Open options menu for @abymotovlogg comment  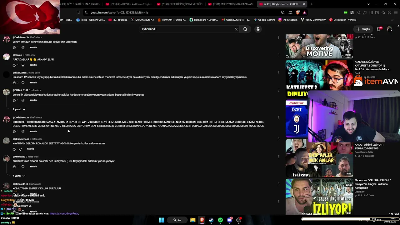click(x=279, y=139)
